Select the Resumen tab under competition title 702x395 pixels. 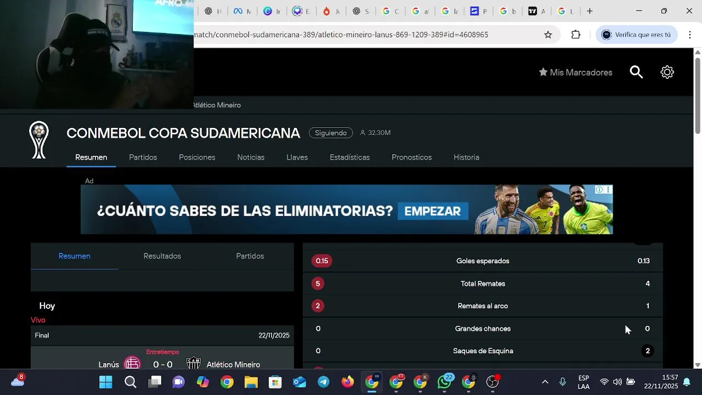(x=91, y=157)
